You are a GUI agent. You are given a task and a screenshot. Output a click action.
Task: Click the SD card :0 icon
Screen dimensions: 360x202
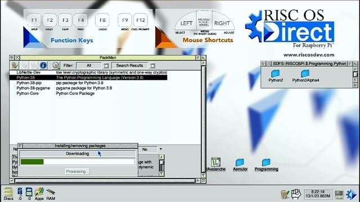[x=29, y=194]
